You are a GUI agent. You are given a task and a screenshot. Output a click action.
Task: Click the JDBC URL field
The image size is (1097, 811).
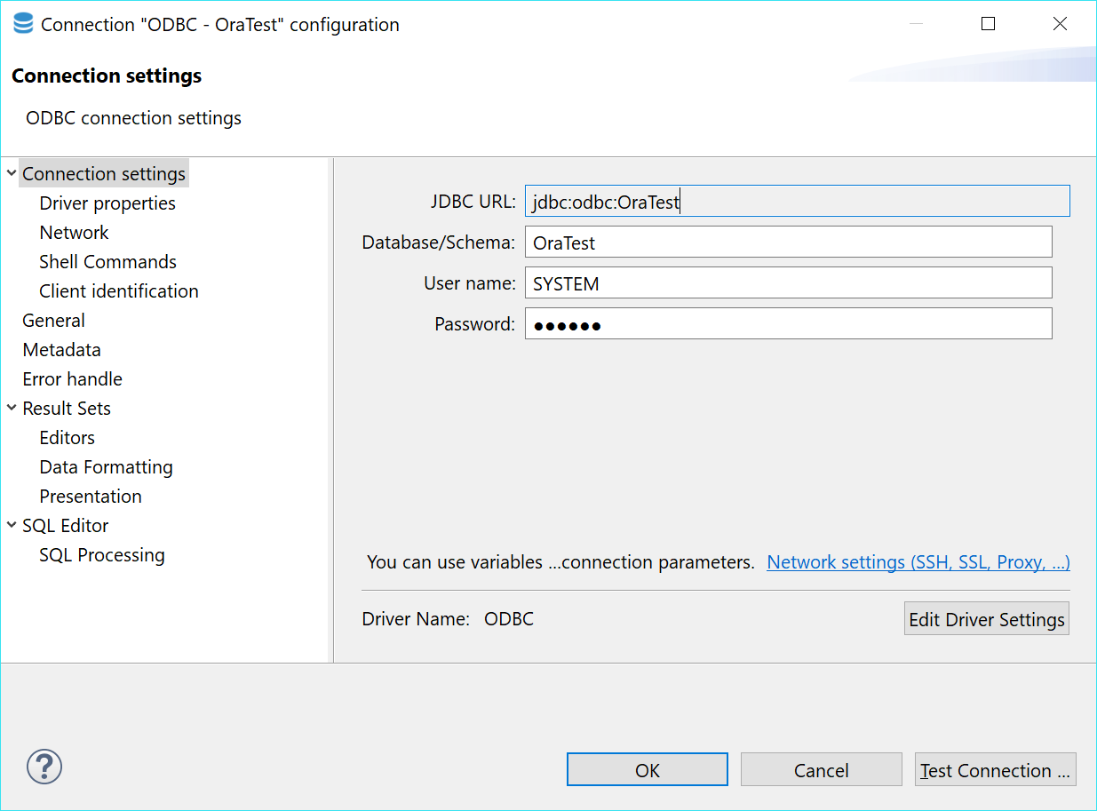(x=797, y=201)
